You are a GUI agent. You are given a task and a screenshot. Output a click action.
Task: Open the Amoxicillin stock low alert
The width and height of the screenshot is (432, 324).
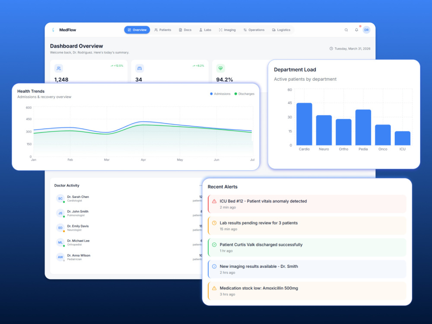pos(307,291)
